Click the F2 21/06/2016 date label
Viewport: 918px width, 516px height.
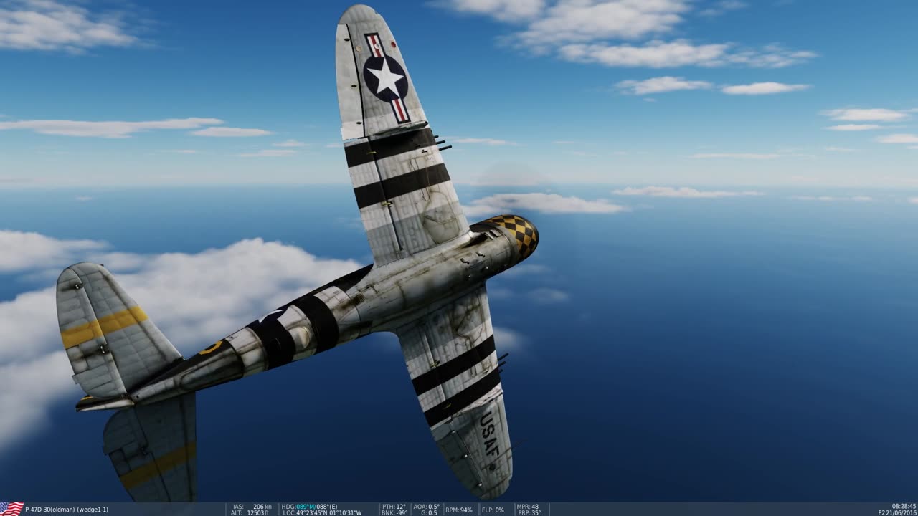[896, 512]
